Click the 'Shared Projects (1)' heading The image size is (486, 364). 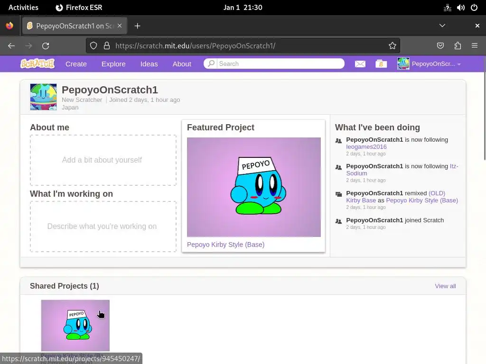point(65,286)
